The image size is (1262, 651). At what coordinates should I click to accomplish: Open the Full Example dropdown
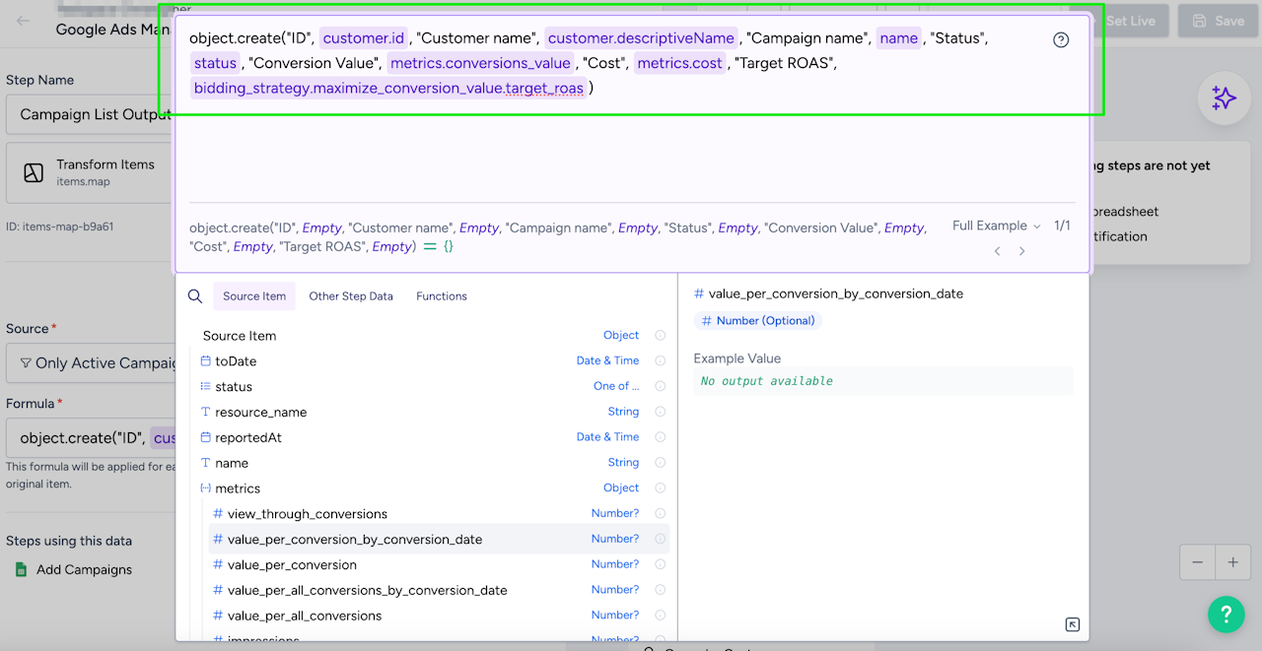click(x=996, y=227)
